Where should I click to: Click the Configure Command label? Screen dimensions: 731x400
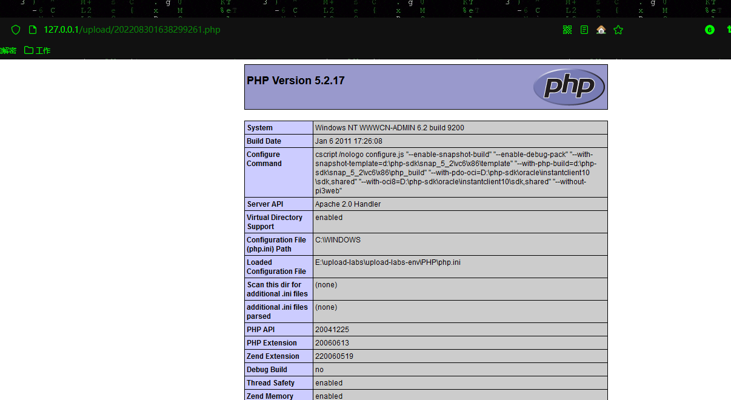[x=264, y=159]
